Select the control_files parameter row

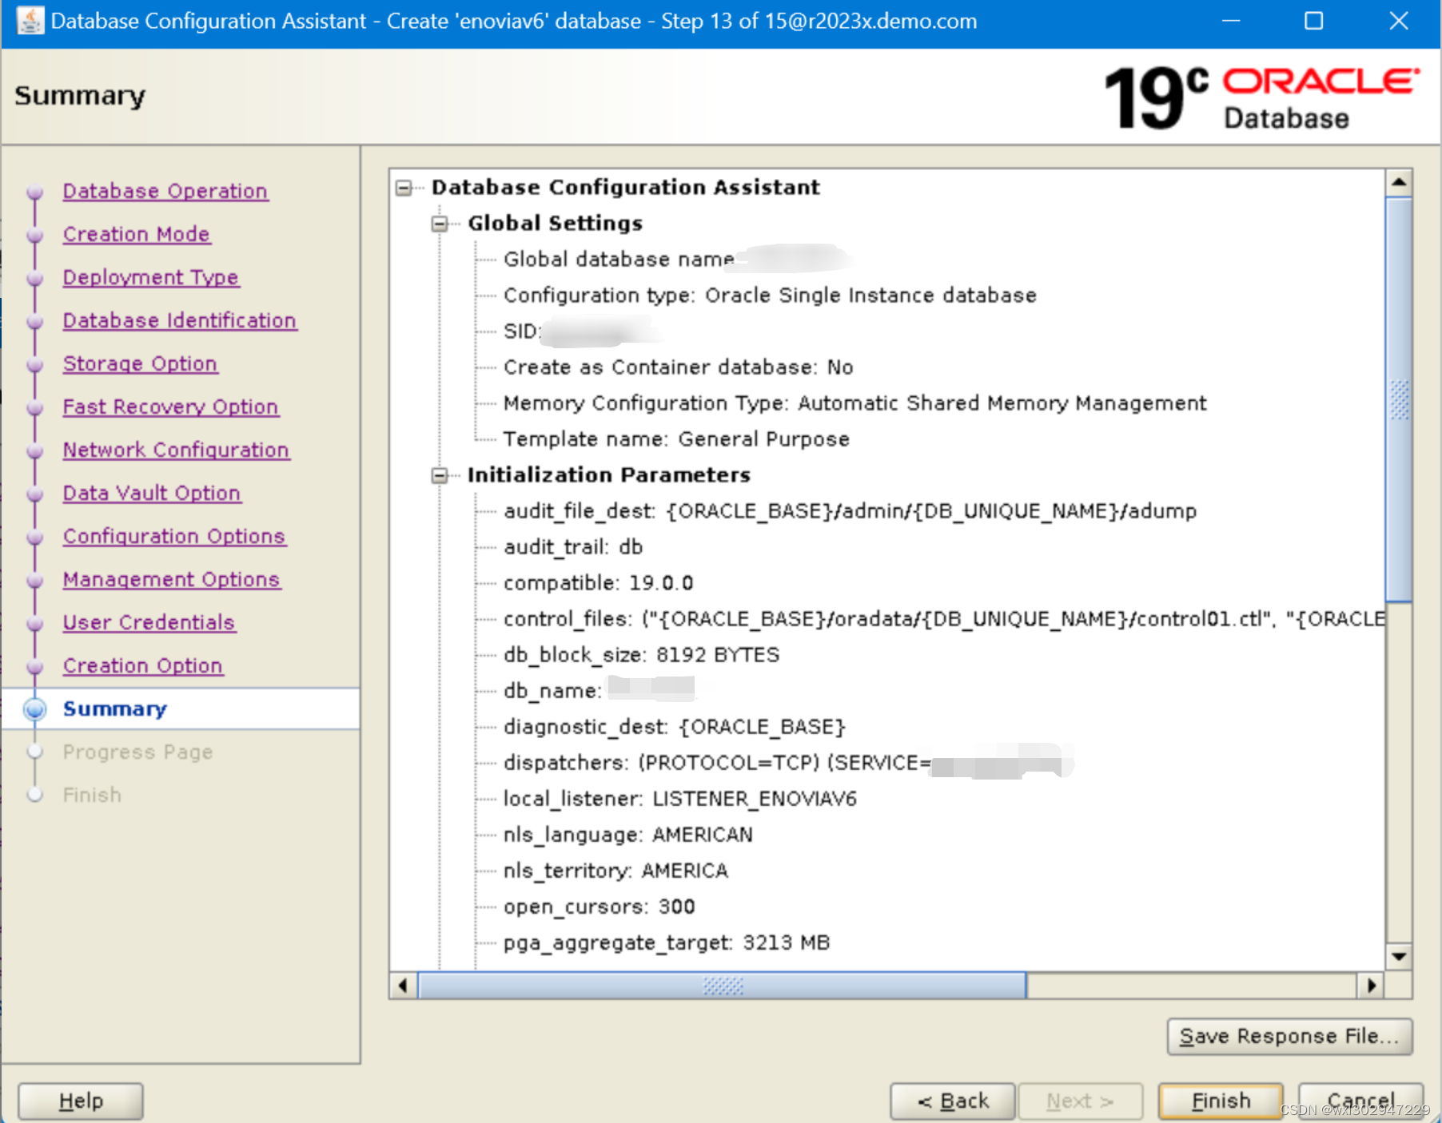click(x=944, y=619)
